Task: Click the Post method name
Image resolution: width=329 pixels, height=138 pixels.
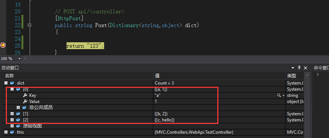Action: [101, 25]
